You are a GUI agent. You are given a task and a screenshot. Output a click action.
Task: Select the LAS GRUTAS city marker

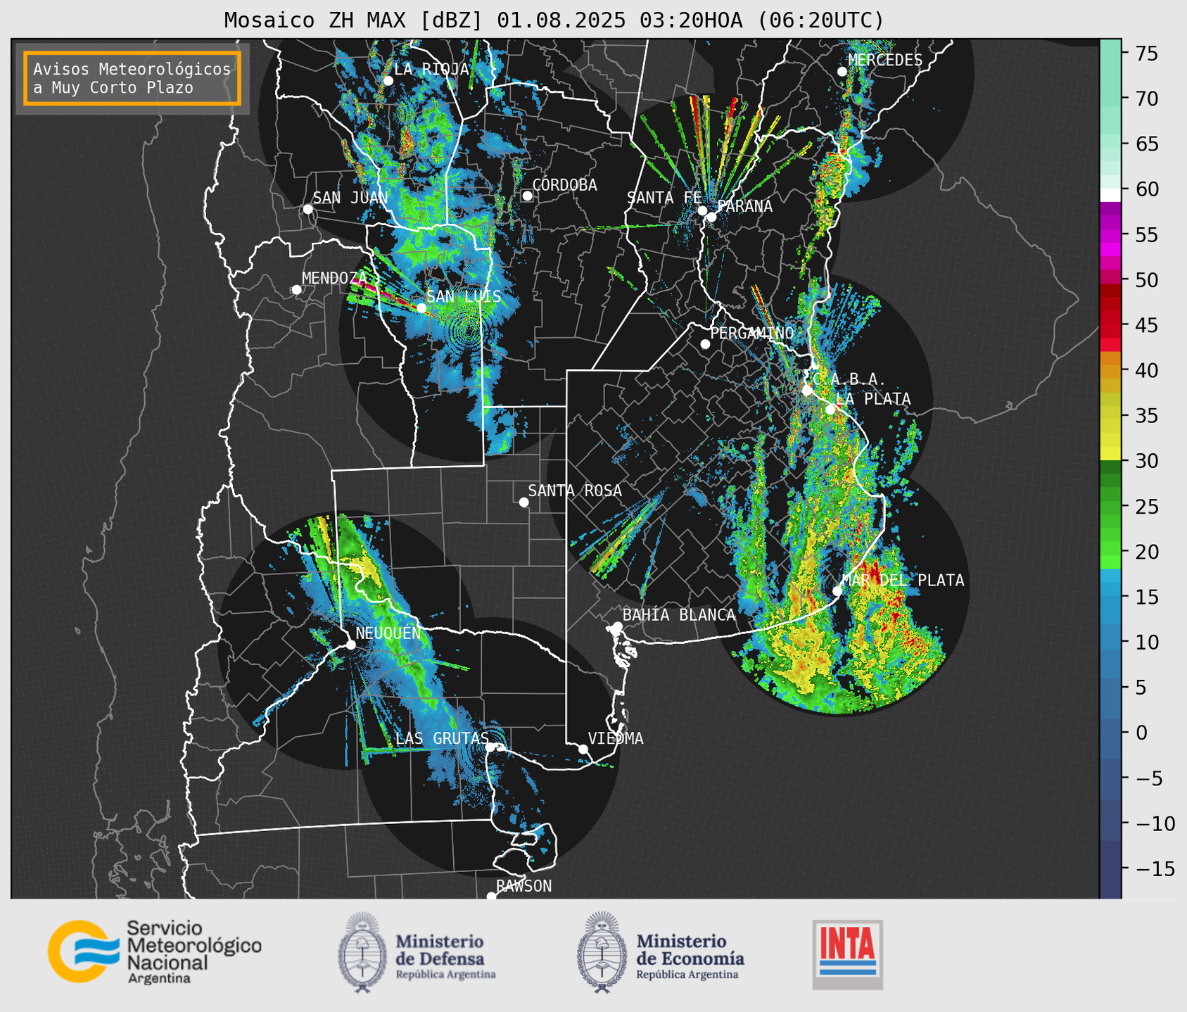point(490,747)
